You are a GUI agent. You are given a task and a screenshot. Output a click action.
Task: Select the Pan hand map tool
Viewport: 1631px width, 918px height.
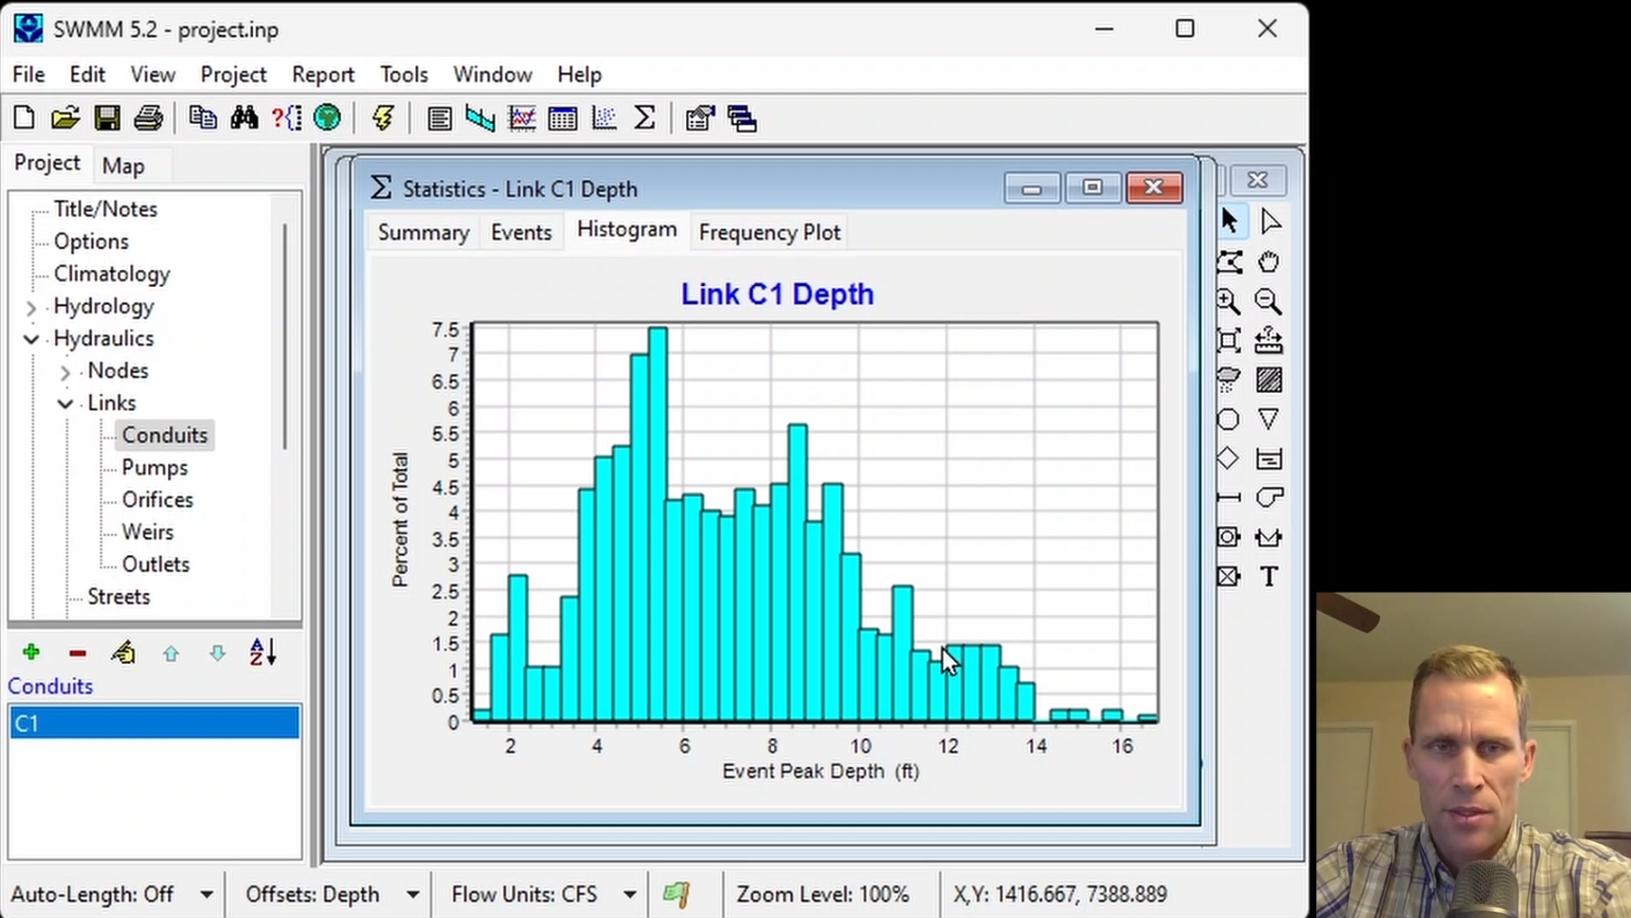(1268, 262)
